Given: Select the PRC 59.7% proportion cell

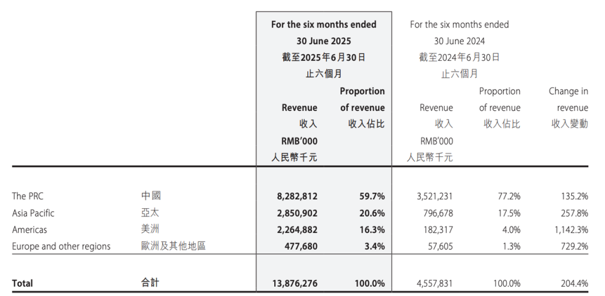Looking at the screenshot, I should click(370, 196).
